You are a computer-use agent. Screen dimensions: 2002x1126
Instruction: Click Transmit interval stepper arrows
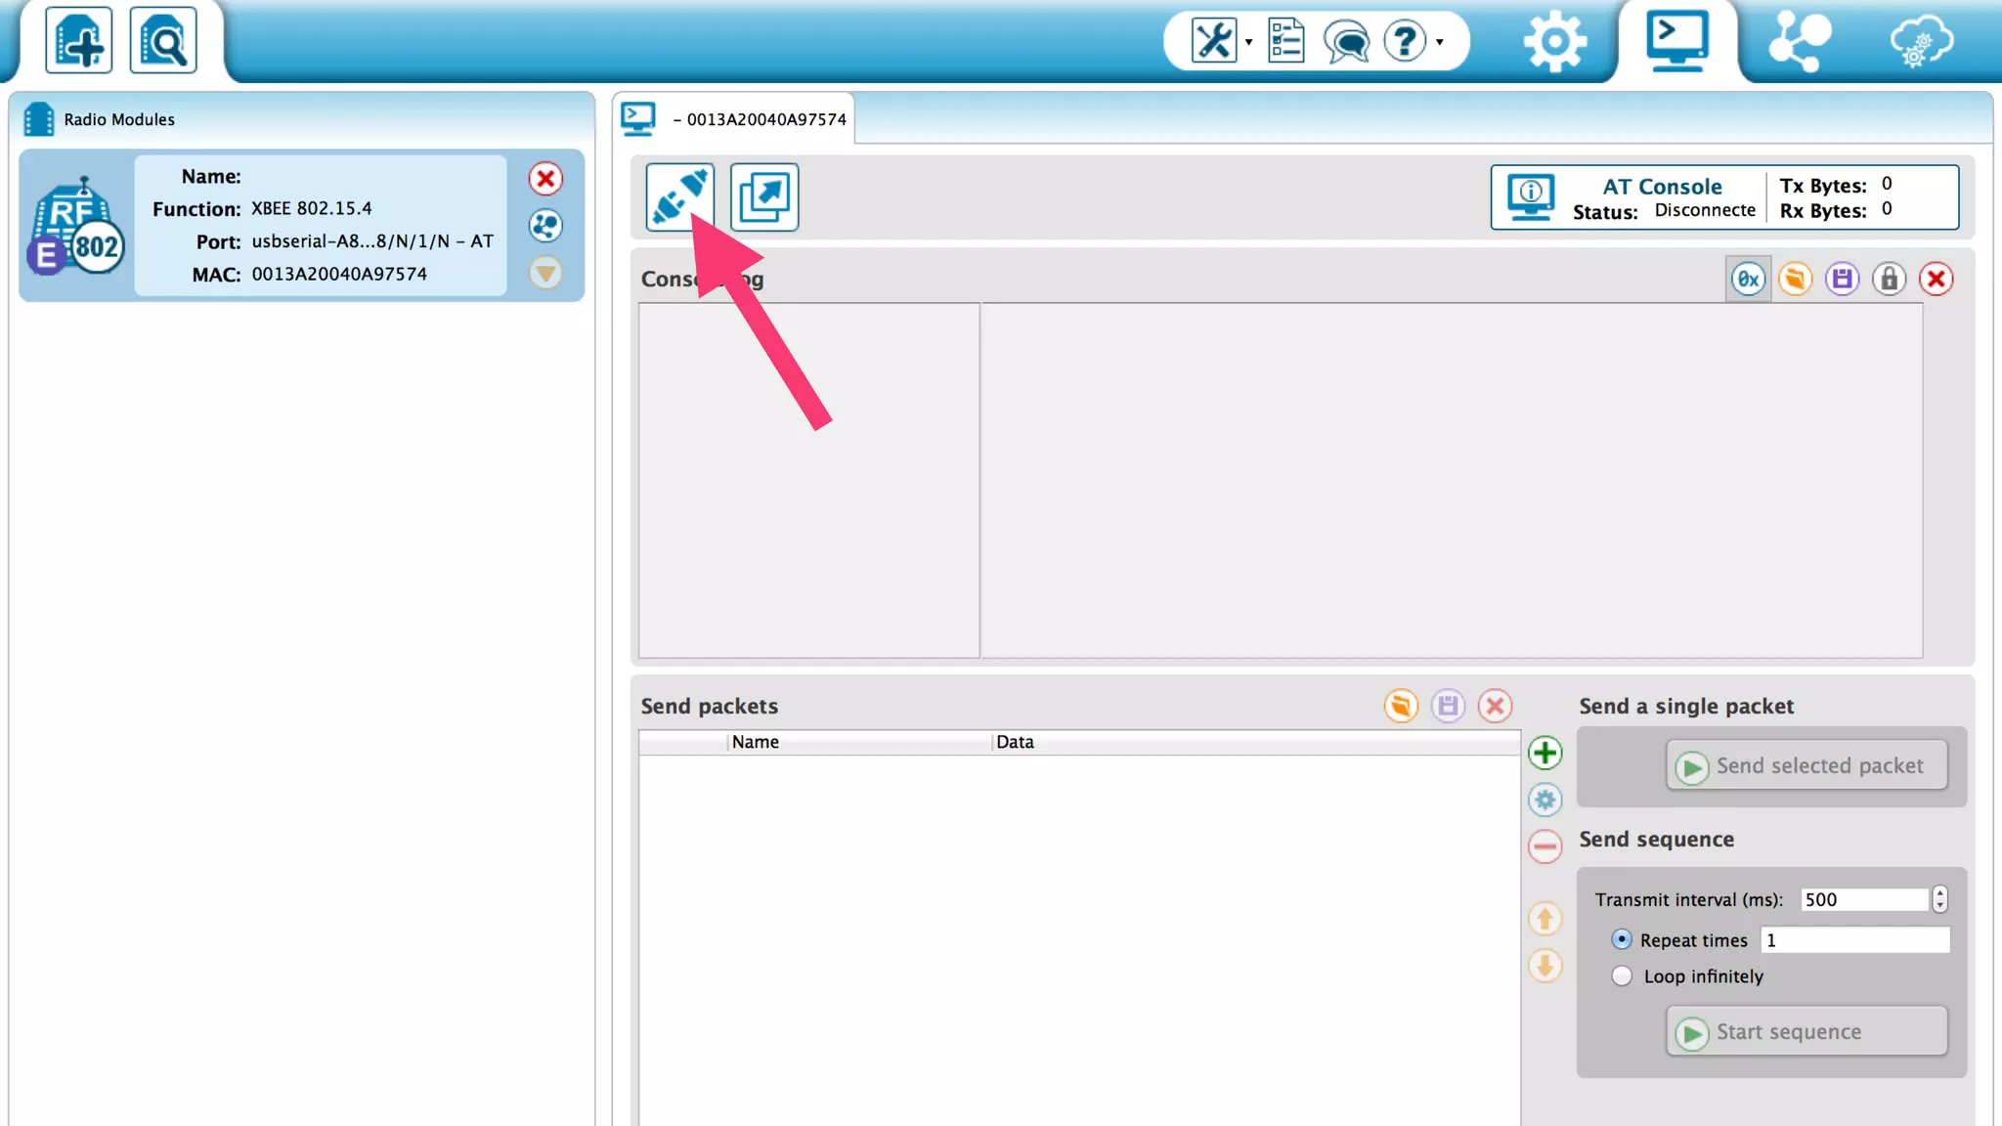pyautogui.click(x=1939, y=899)
